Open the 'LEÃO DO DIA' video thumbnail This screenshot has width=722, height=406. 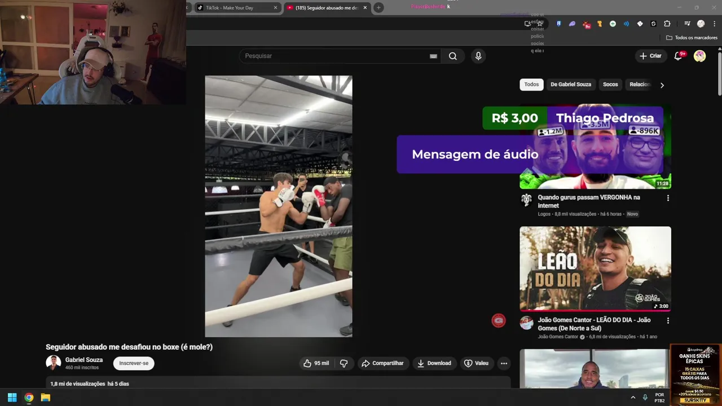[x=595, y=269]
